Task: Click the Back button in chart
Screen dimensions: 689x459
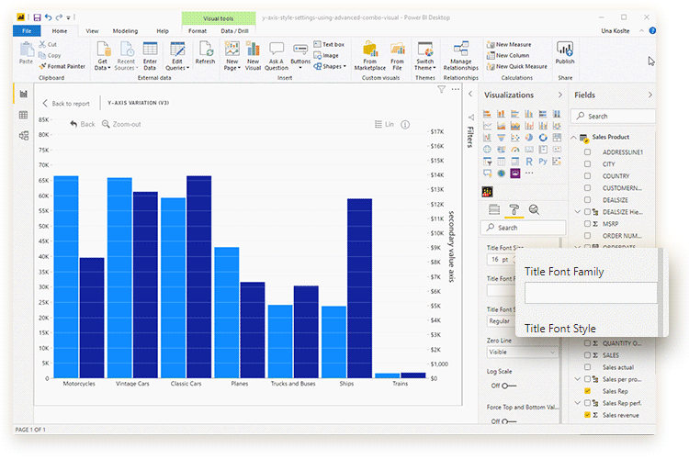Action: pyautogui.click(x=83, y=124)
